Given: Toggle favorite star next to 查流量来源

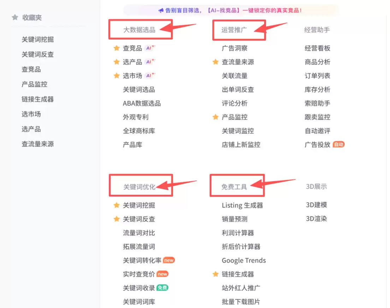Looking at the screenshot, I should [216, 61].
